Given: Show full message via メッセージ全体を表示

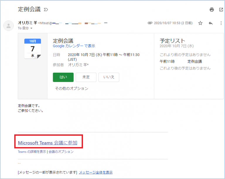Looking at the screenshot, I should click(96, 172).
